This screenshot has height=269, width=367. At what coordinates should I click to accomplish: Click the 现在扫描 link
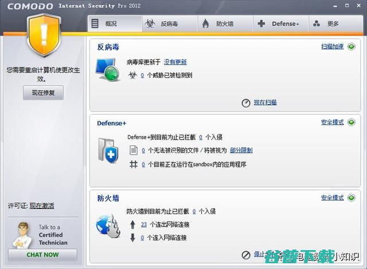tap(265, 102)
